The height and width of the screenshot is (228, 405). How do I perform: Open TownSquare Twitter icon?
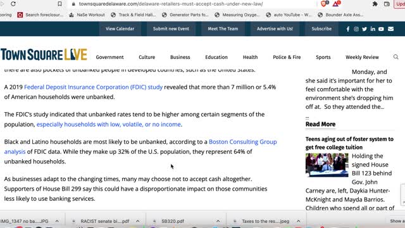pyautogui.click(x=364, y=29)
